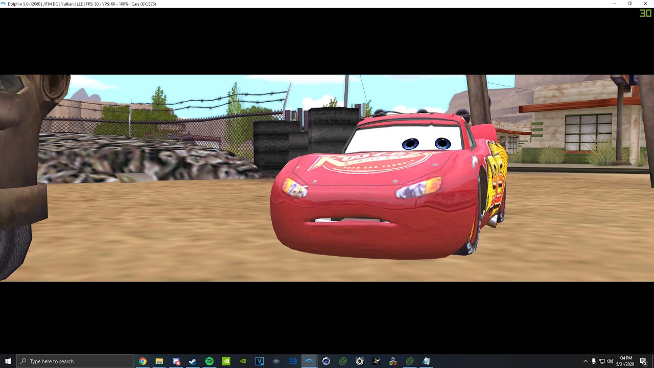The image size is (654, 368).
Task: Click the green 30 FPS counter overlay
Action: click(x=646, y=13)
